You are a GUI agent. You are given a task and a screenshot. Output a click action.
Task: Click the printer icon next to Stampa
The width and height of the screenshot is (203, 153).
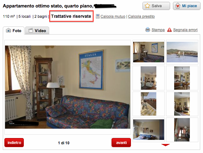click(x=148, y=30)
